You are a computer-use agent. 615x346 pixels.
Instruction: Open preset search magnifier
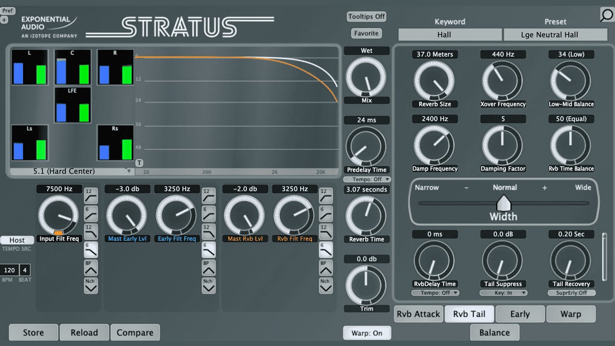point(607,15)
